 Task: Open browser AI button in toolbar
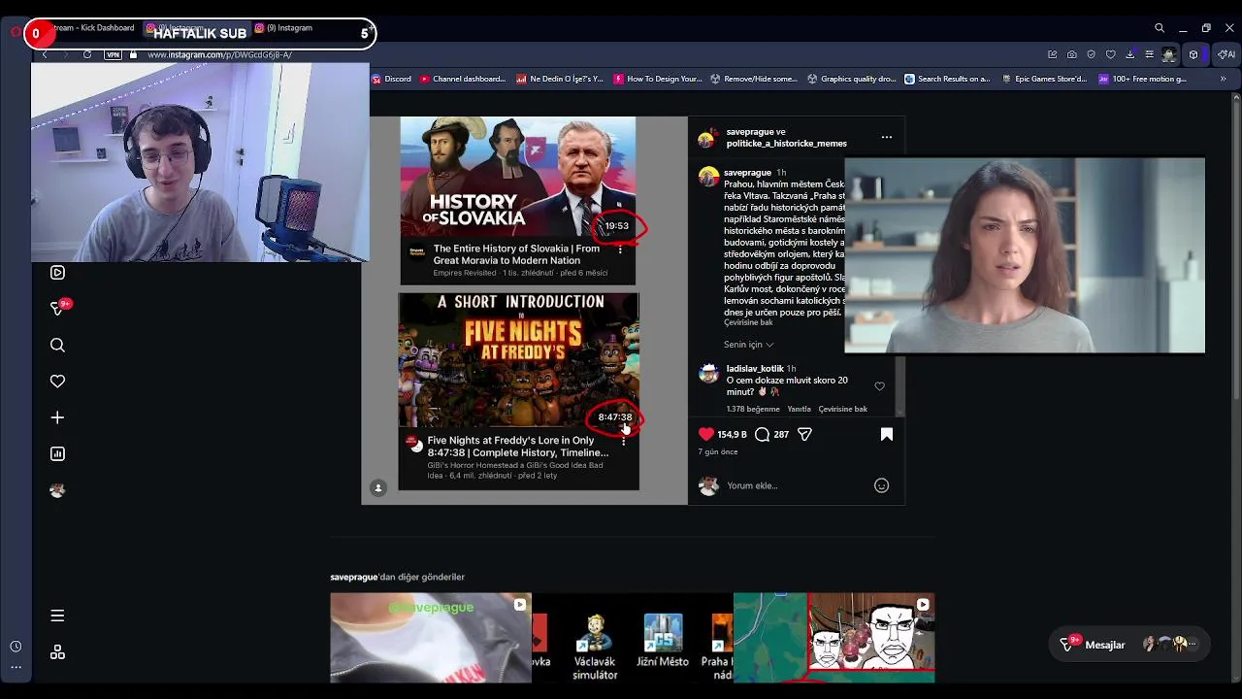coord(1226,54)
